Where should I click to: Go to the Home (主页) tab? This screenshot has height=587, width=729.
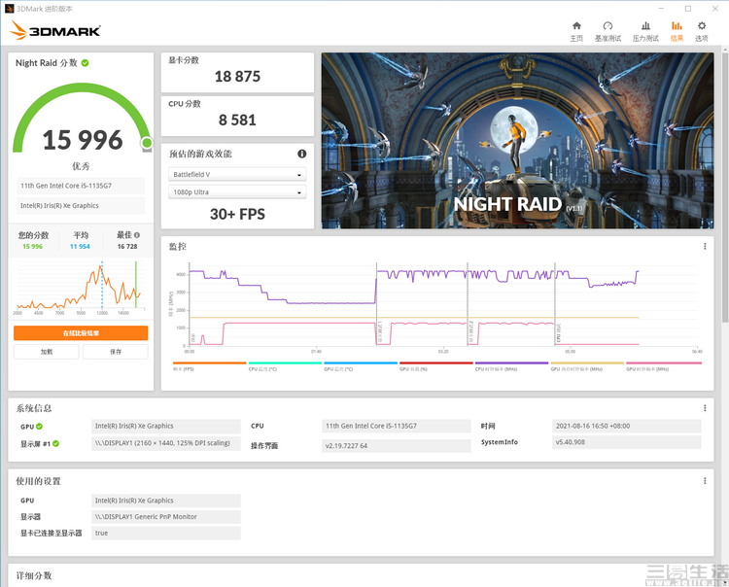(x=576, y=31)
